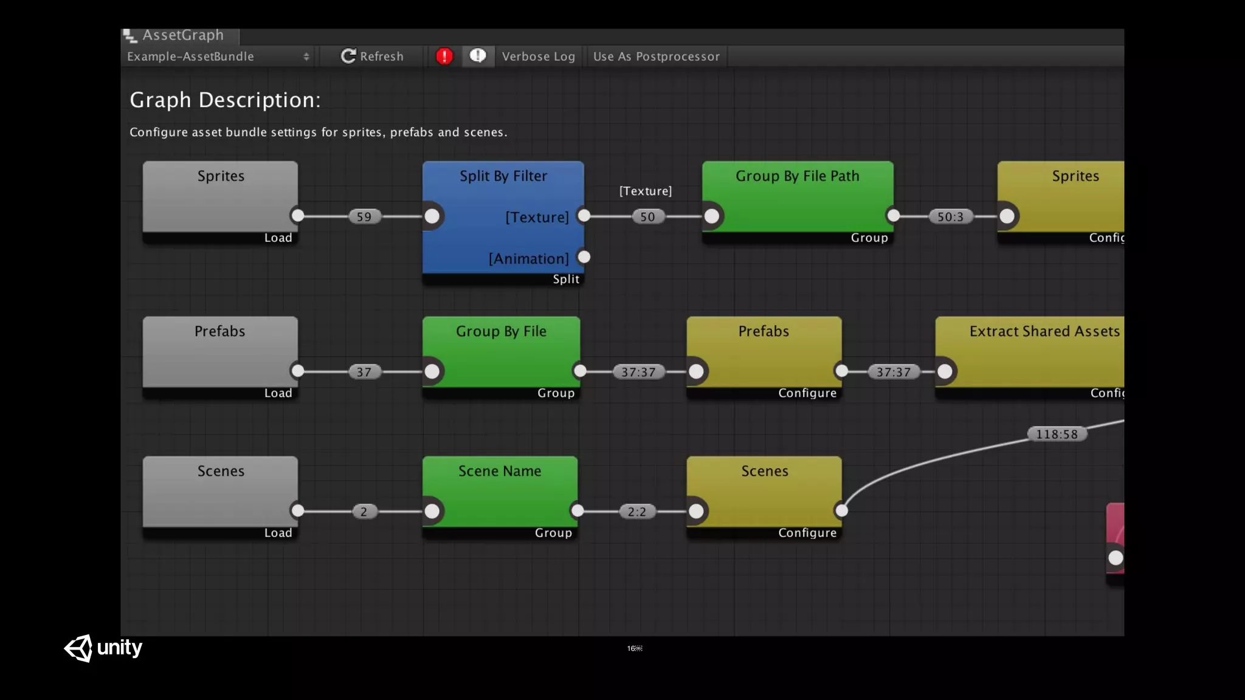The height and width of the screenshot is (700, 1245).
Task: Click the Group By File Path output port
Action: pyautogui.click(x=893, y=216)
